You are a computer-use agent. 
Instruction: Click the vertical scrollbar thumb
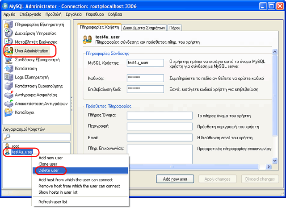tap(275, 96)
